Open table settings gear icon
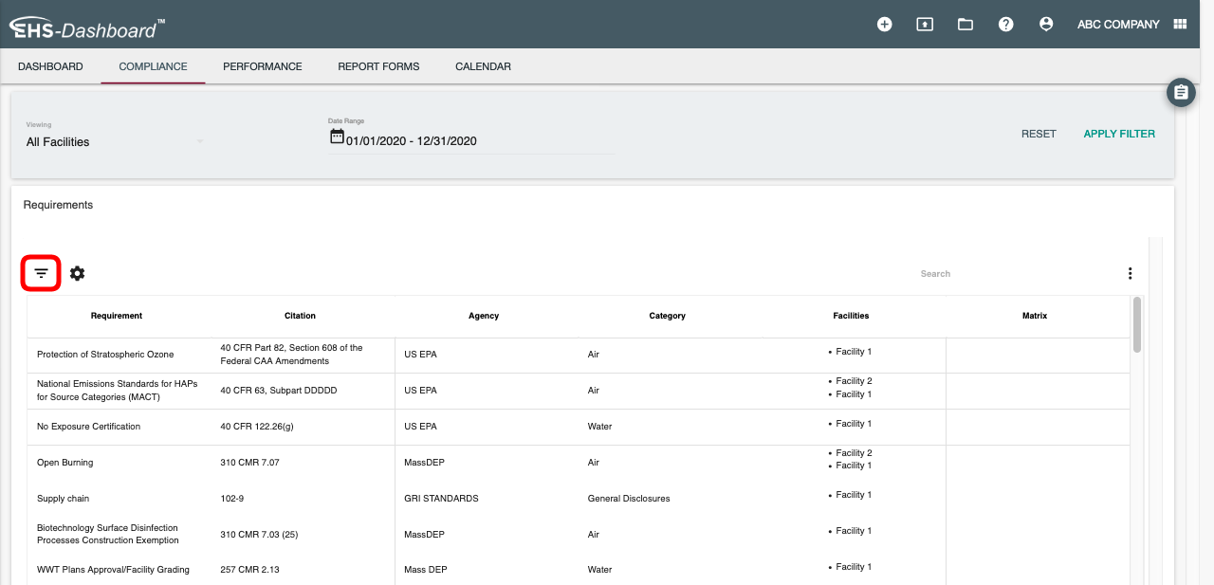The width and height of the screenshot is (1214, 585). pos(78,273)
